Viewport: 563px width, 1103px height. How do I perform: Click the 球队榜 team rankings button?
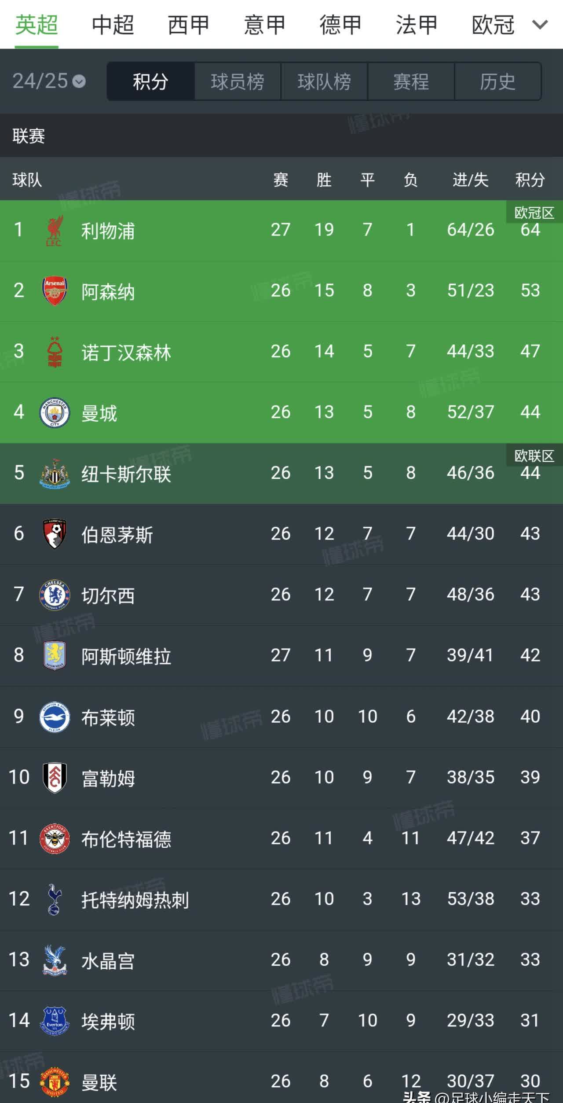coord(324,81)
